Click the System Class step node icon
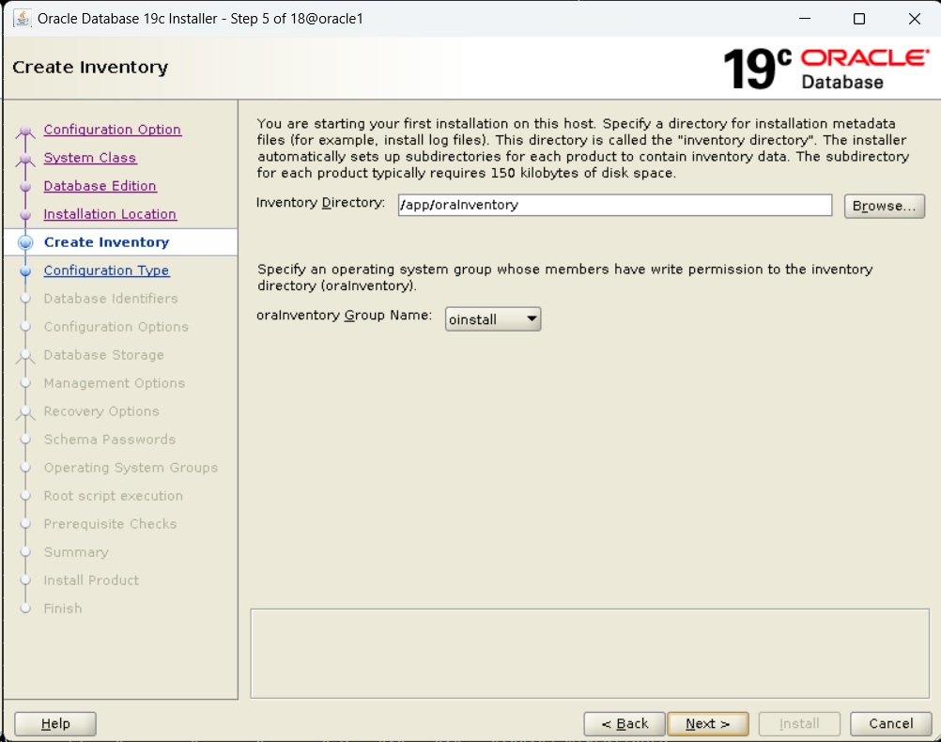The width and height of the screenshot is (941, 742). coord(26,159)
